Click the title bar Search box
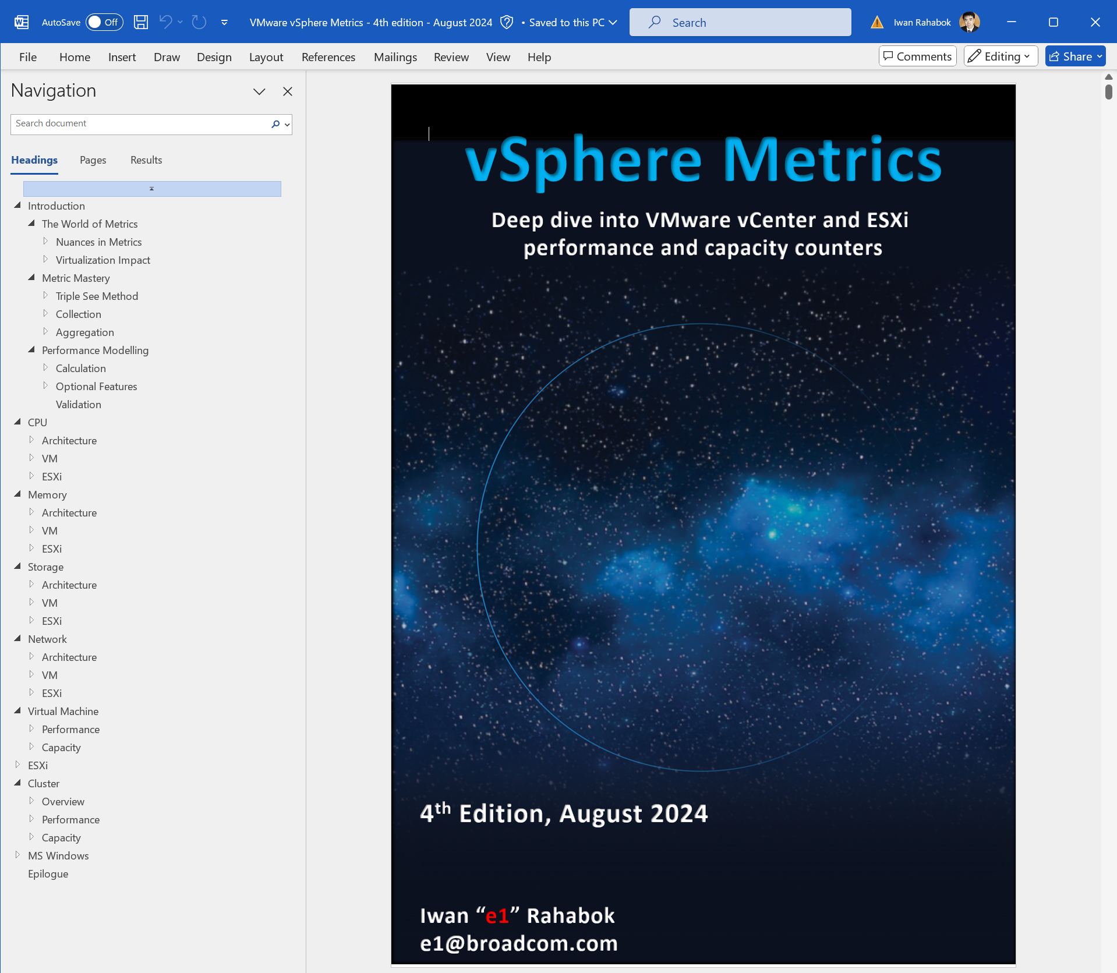 (x=740, y=22)
